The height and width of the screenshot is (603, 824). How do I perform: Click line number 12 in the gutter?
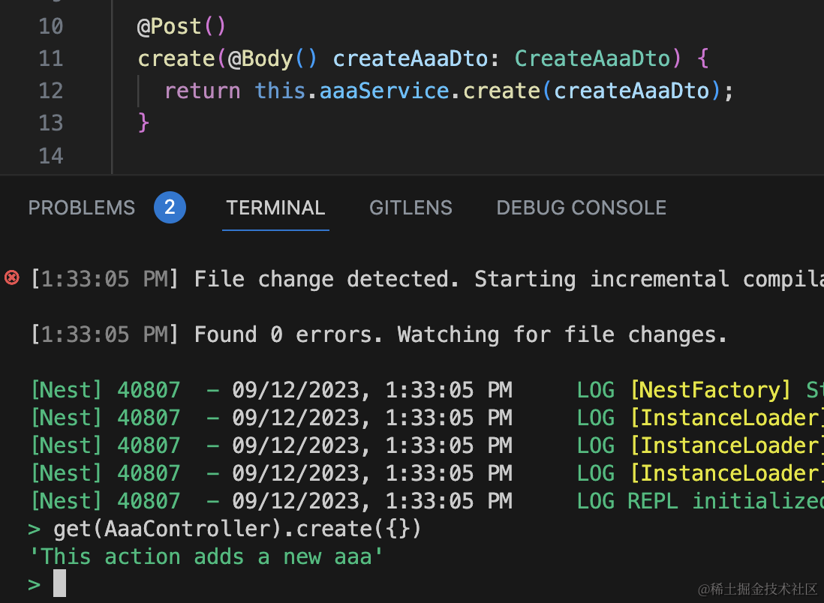pyautogui.click(x=50, y=91)
